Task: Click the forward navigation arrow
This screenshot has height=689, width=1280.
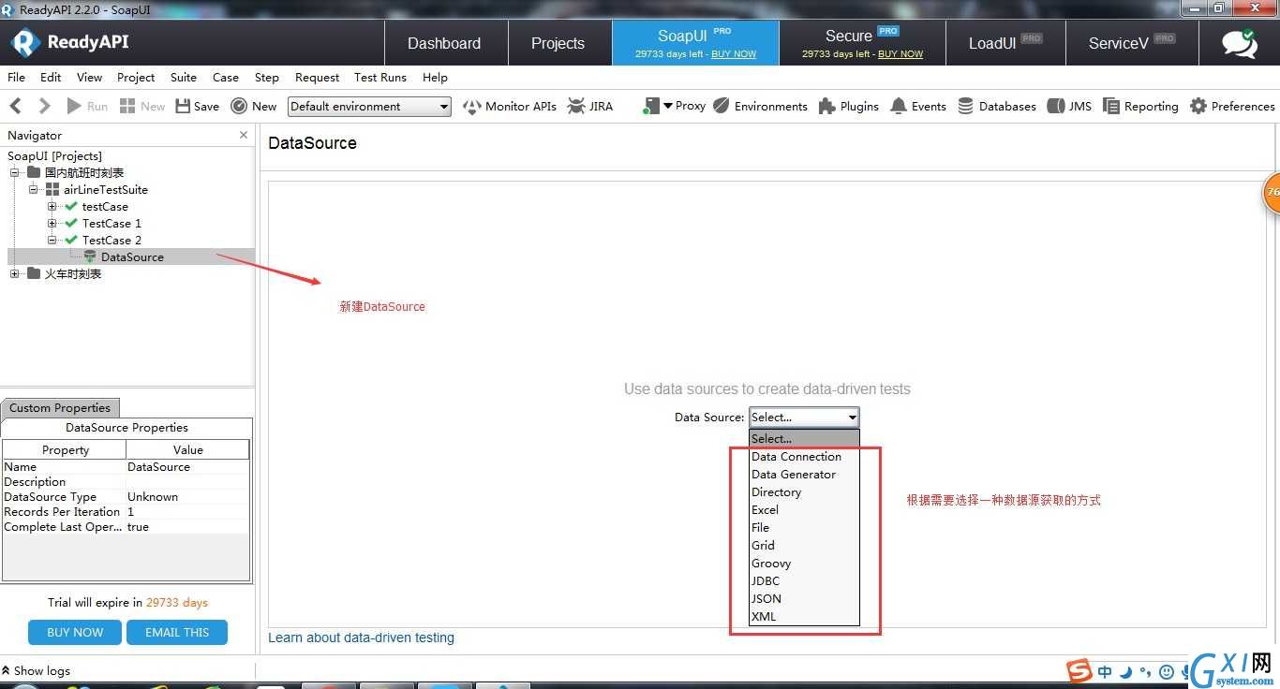Action: coord(44,106)
